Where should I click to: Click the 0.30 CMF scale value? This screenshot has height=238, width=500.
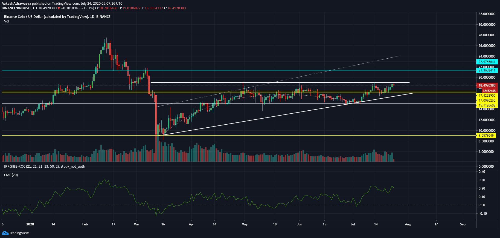pyautogui.click(x=482, y=180)
